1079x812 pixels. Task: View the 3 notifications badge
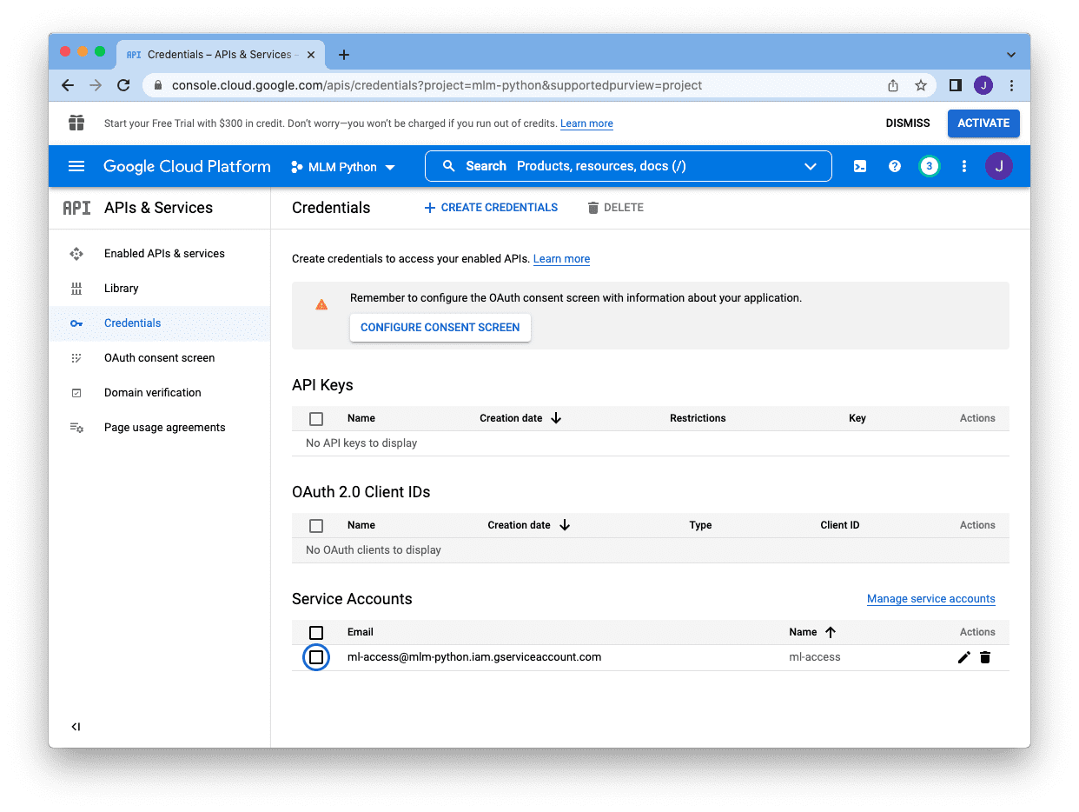(930, 166)
